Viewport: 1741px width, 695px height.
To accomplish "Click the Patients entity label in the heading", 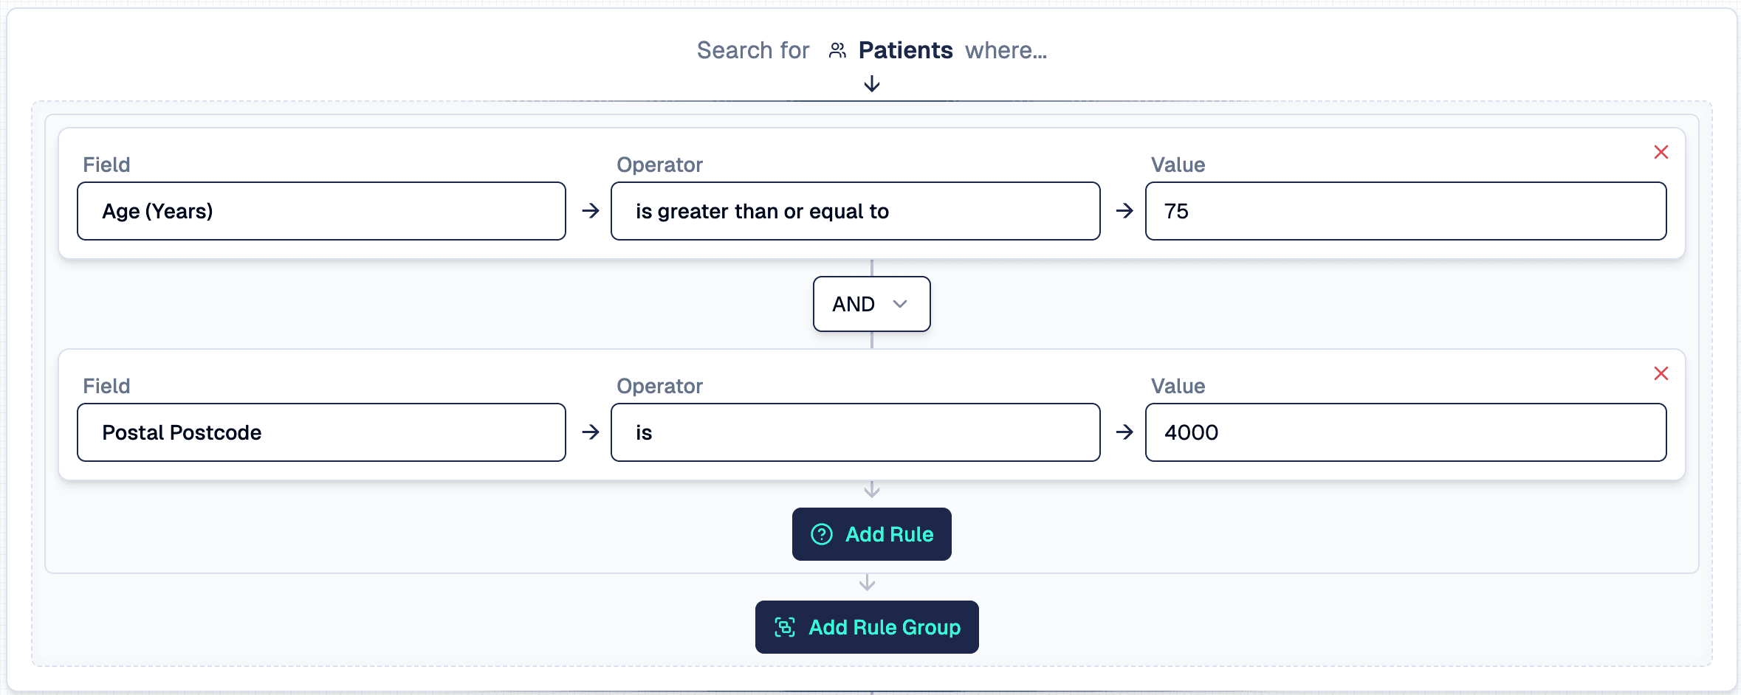I will point(905,50).
